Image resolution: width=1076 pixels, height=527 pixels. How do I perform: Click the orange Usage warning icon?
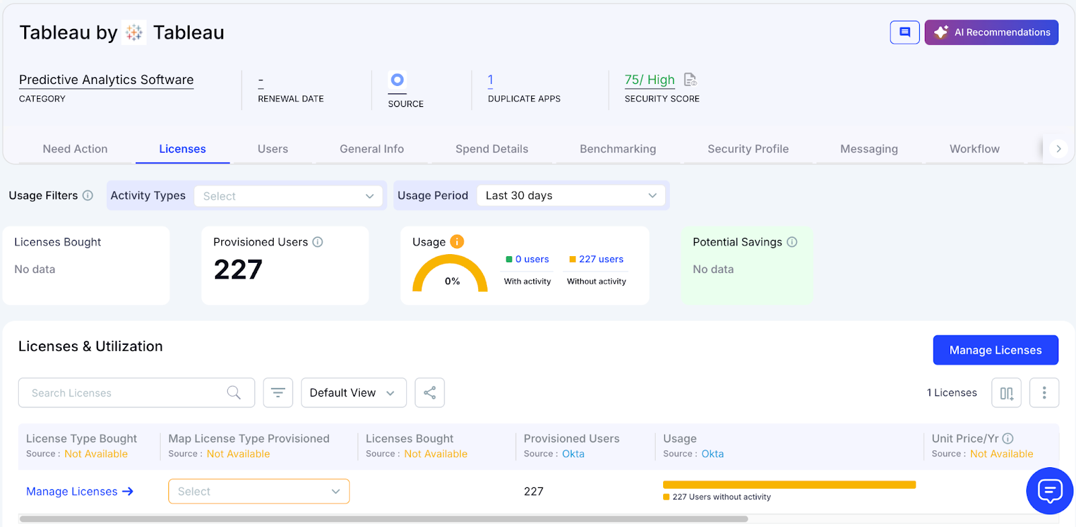(457, 241)
